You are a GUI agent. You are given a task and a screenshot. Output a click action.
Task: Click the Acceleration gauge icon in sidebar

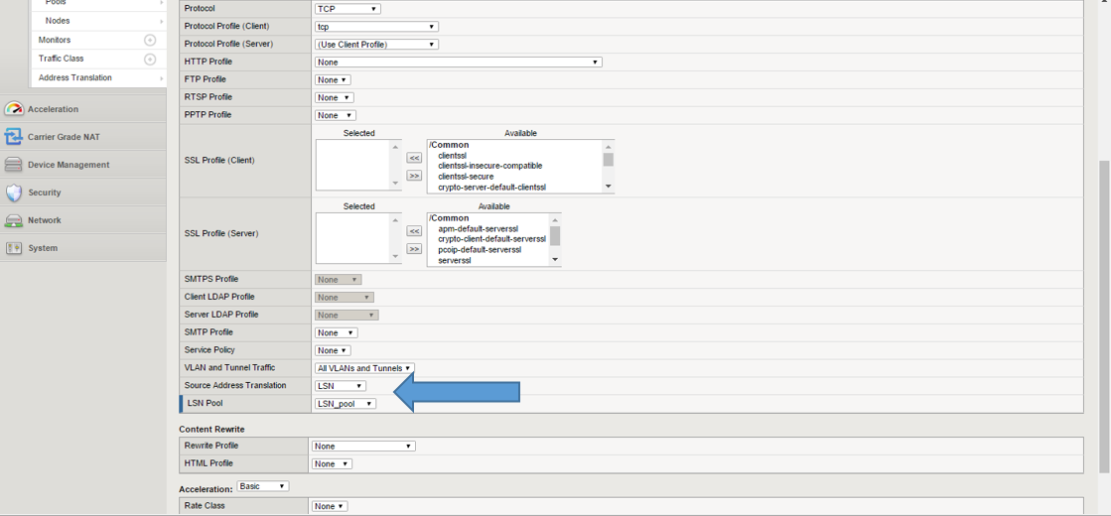coord(14,109)
